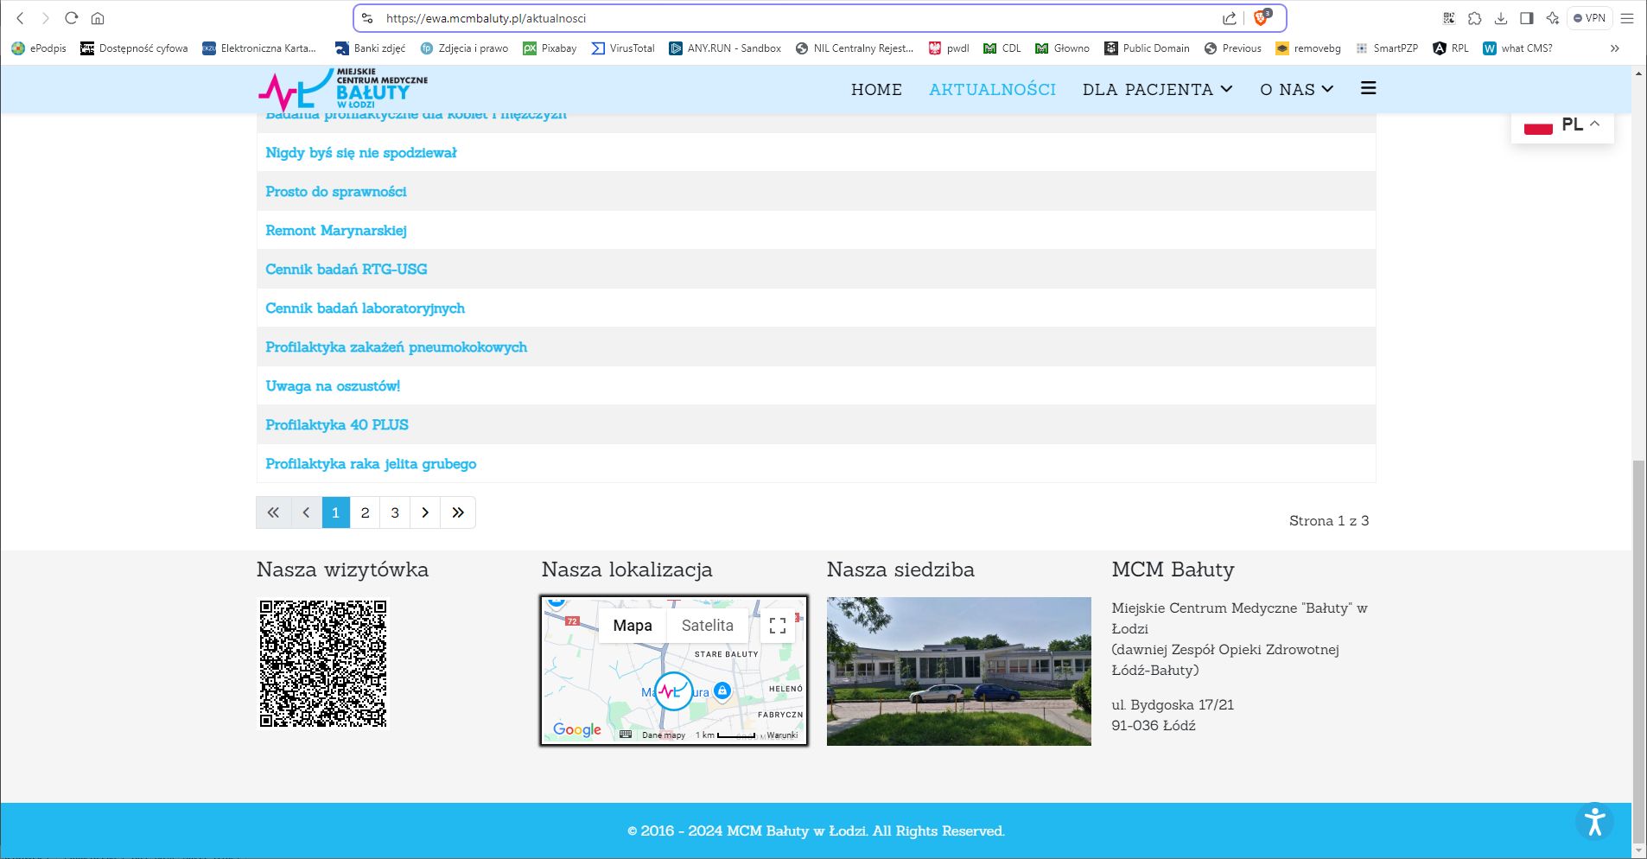Image resolution: width=1647 pixels, height=859 pixels.
Task: Go to pagination page 3
Action: tap(395, 512)
